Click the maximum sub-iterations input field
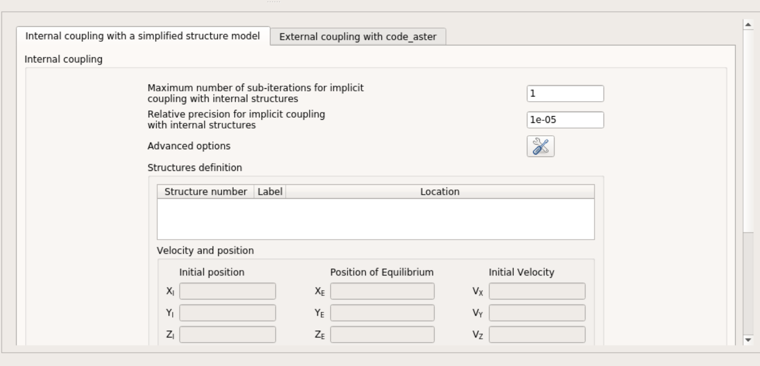 (x=565, y=93)
